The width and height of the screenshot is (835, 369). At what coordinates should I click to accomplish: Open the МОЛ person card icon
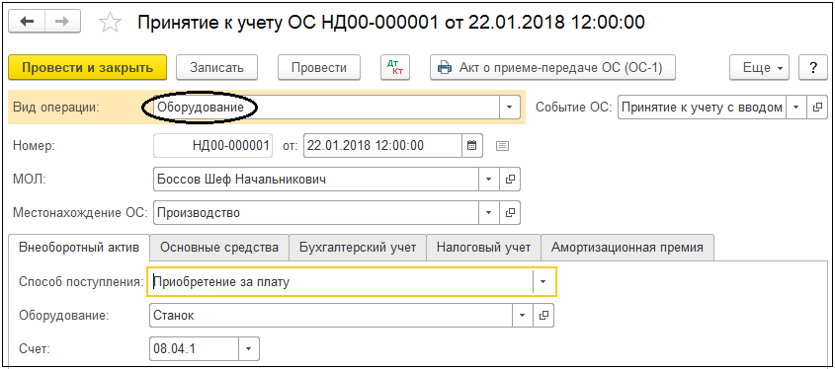coord(510,180)
